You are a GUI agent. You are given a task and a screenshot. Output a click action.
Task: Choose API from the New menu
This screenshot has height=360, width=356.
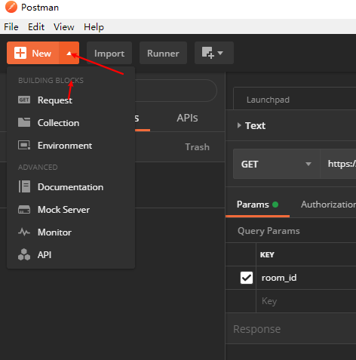[71, 254]
